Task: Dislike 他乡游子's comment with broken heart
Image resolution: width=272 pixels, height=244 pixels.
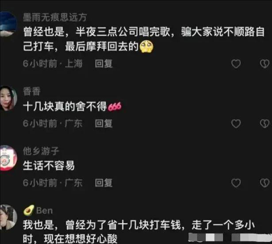Action: click(x=265, y=183)
